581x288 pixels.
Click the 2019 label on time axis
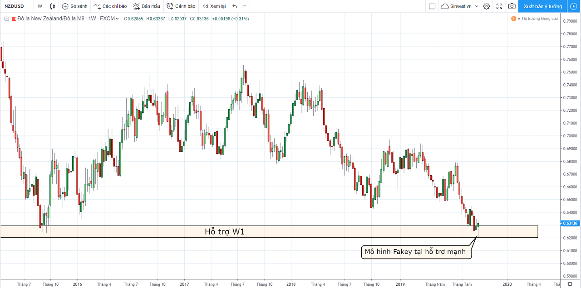click(x=400, y=284)
